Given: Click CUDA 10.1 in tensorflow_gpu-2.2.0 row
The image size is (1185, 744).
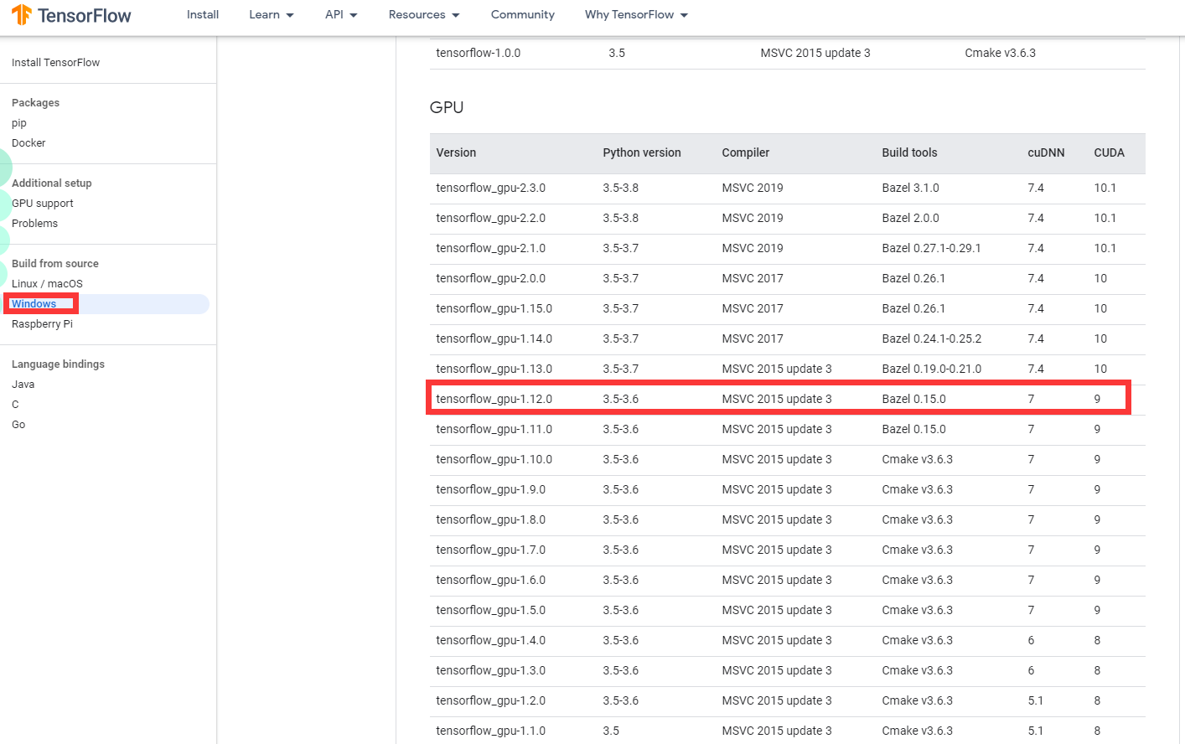Looking at the screenshot, I should [1105, 218].
